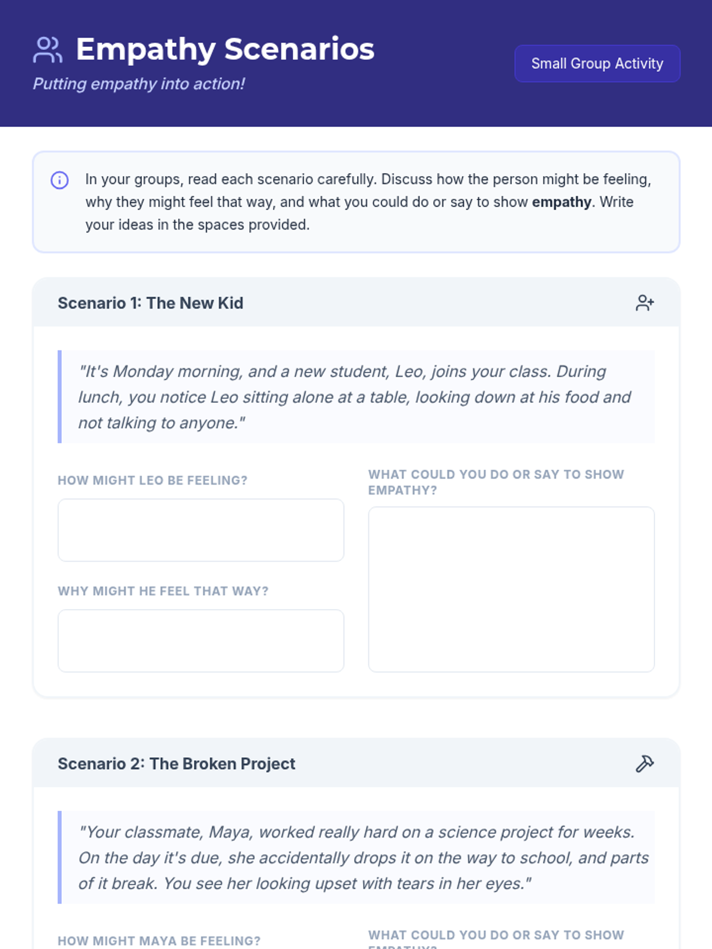
Task: Click the Leo scenario quote text
Action: [354, 397]
